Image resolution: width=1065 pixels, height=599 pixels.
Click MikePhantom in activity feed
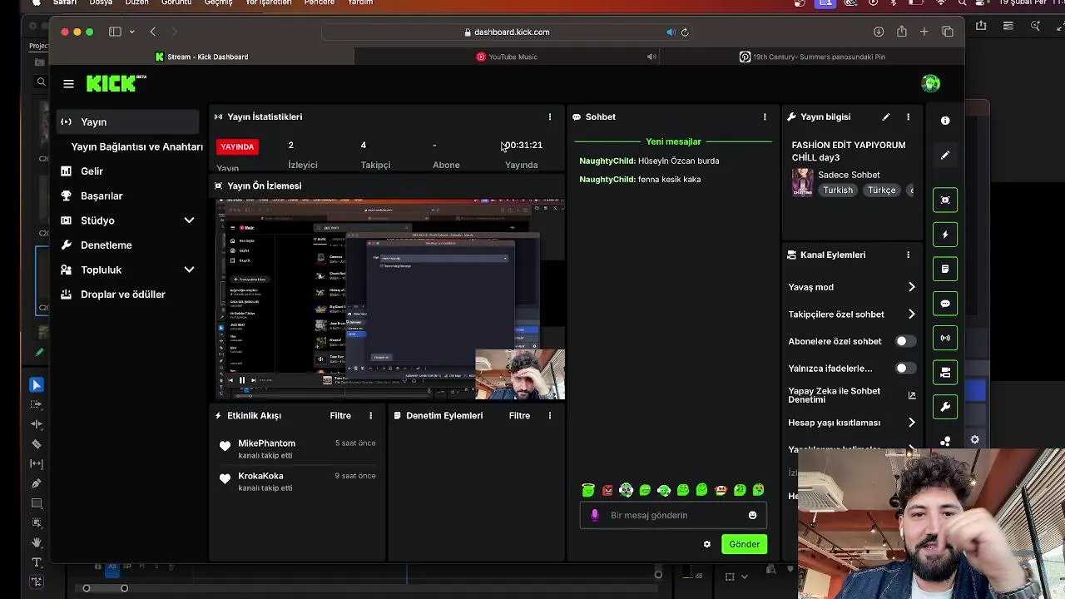click(266, 443)
